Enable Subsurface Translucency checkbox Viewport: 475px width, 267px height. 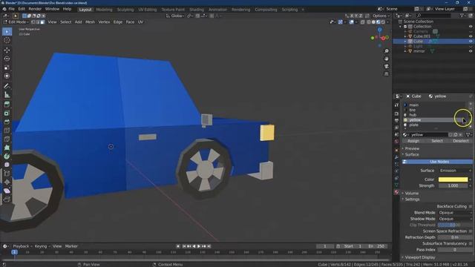(x=471, y=244)
